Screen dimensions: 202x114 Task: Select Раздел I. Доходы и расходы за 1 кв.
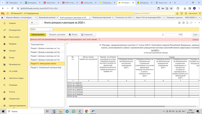pyautogui.click(x=47, y=48)
